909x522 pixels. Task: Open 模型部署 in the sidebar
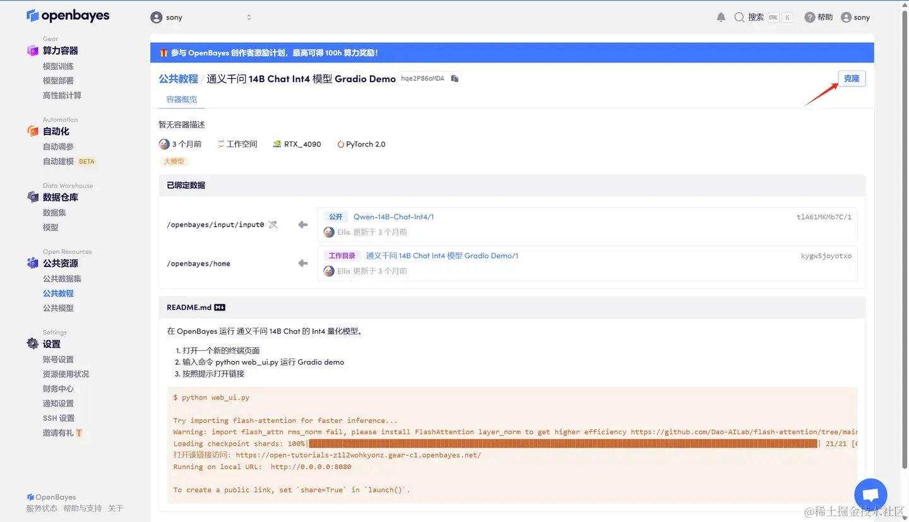point(58,81)
